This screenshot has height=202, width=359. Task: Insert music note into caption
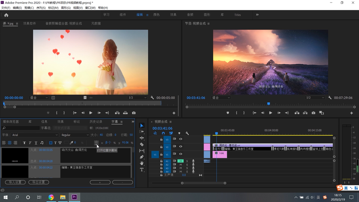[x=42, y=143]
